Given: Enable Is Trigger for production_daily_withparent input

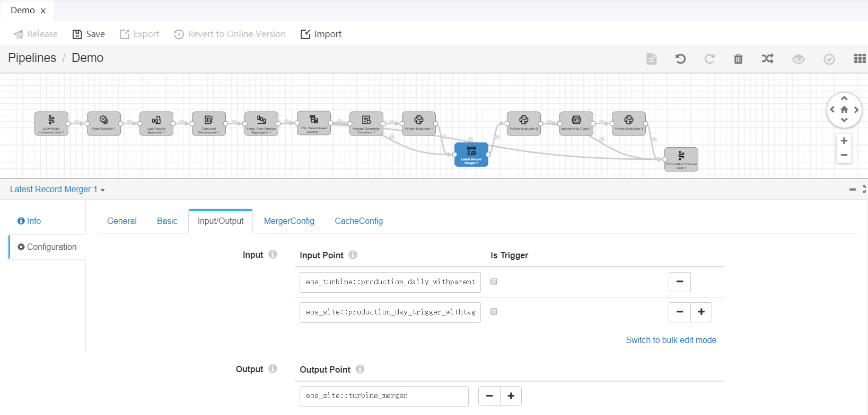Looking at the screenshot, I should point(494,282).
